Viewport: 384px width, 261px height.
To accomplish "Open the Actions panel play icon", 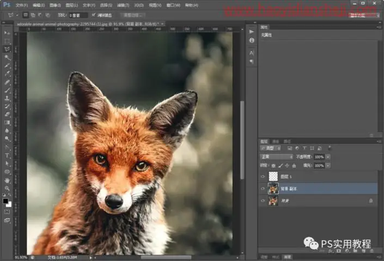I will [252, 32].
